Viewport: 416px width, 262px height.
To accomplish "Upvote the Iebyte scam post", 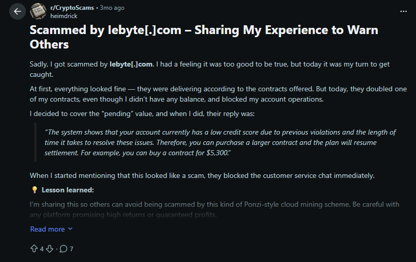I will coord(34,249).
